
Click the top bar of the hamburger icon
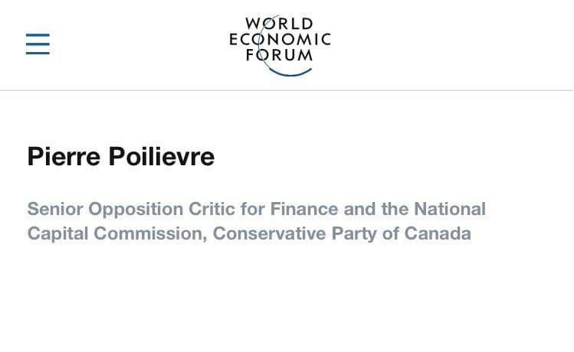pos(38,34)
